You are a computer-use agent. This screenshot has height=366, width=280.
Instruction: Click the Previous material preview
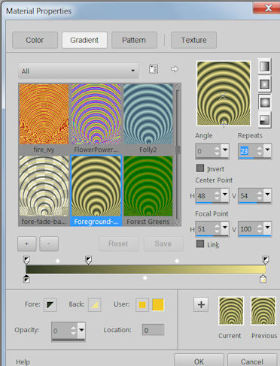click(x=263, y=311)
